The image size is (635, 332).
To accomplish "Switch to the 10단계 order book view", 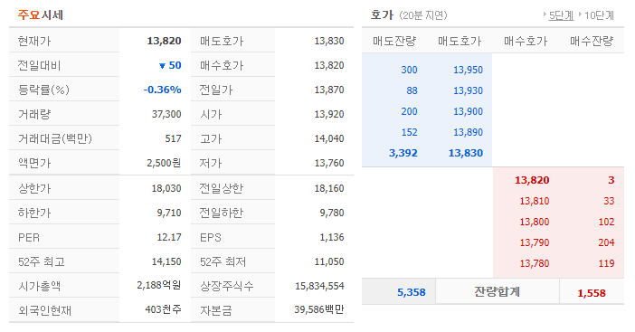I will click(599, 15).
